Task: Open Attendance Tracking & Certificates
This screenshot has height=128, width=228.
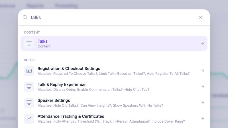Action: (114, 119)
